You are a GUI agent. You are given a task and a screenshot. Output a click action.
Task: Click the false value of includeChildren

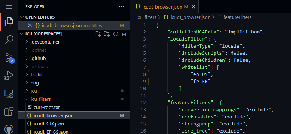[x=241, y=60]
